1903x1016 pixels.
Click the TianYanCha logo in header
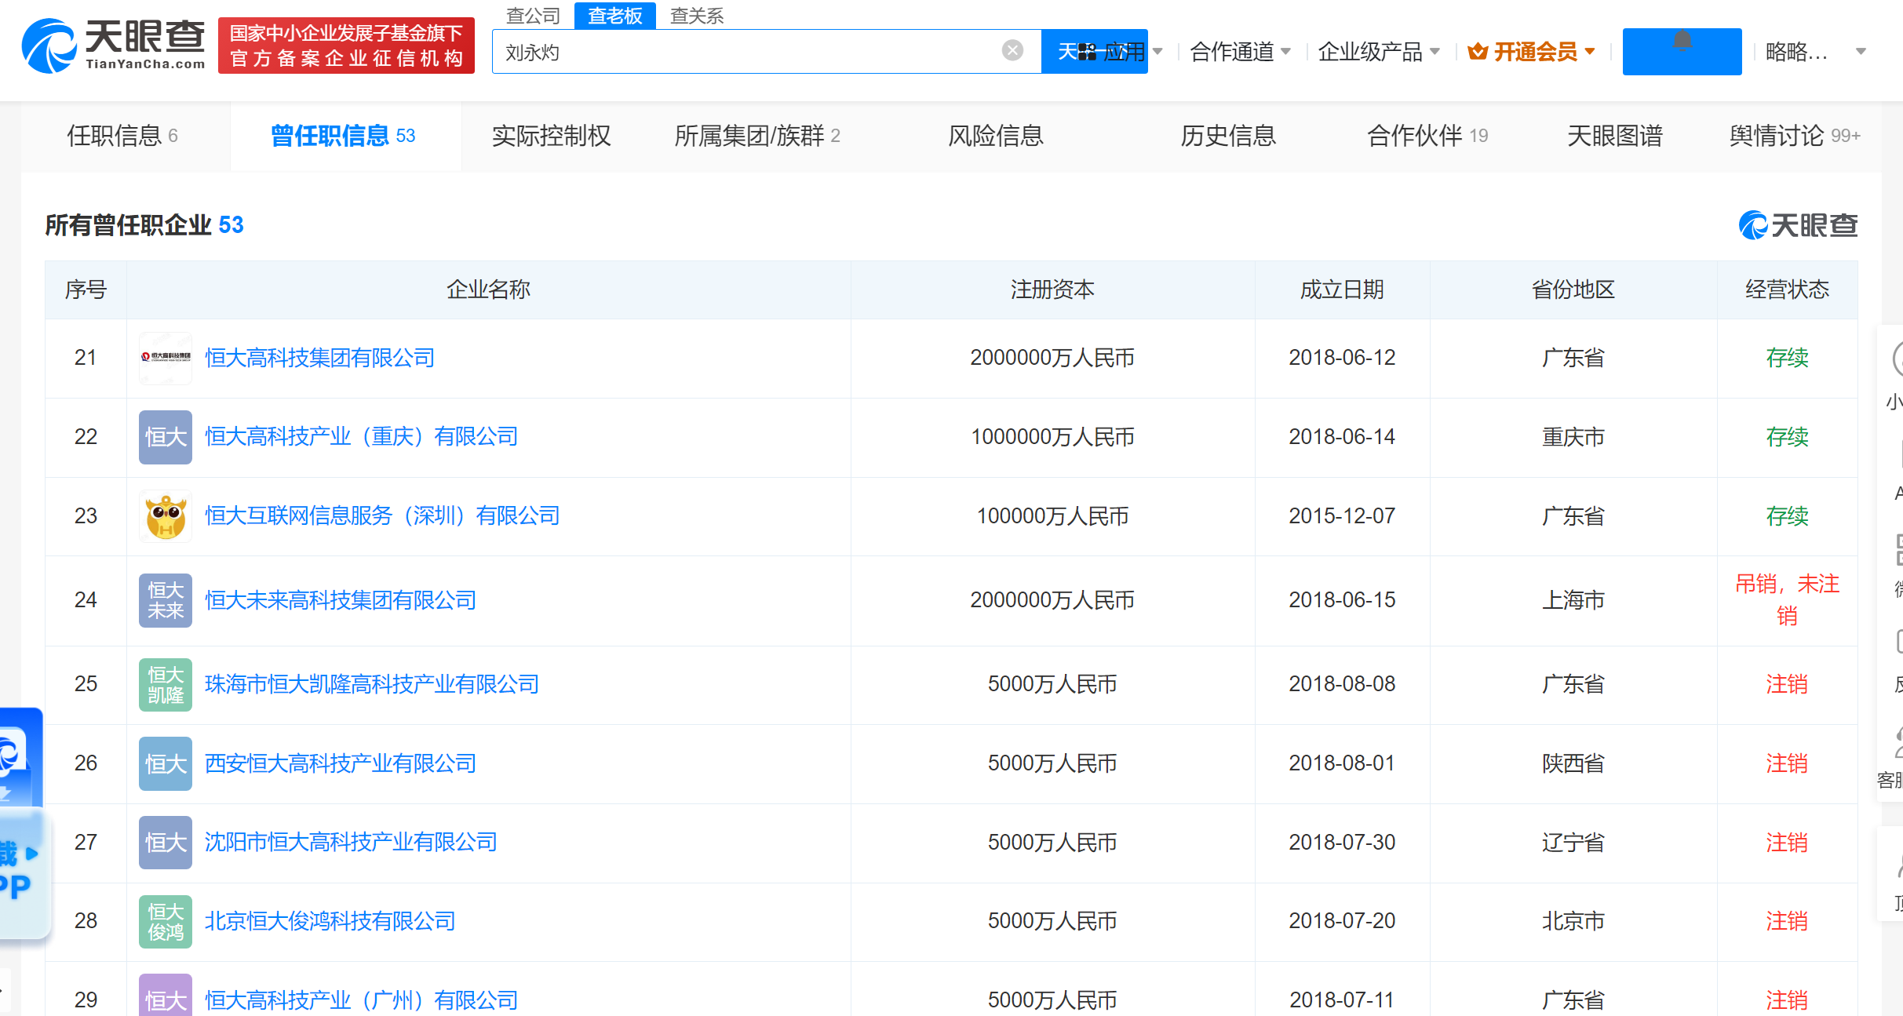(114, 46)
